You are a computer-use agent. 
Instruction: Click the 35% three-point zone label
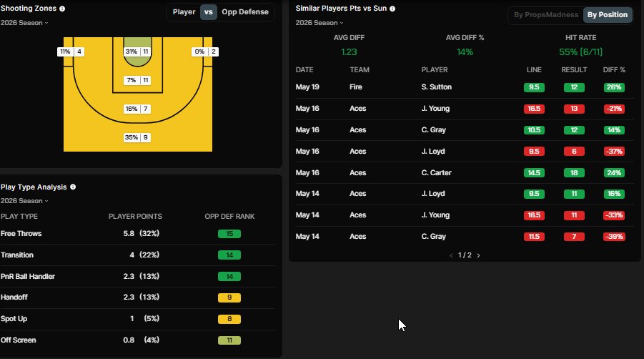pos(137,137)
